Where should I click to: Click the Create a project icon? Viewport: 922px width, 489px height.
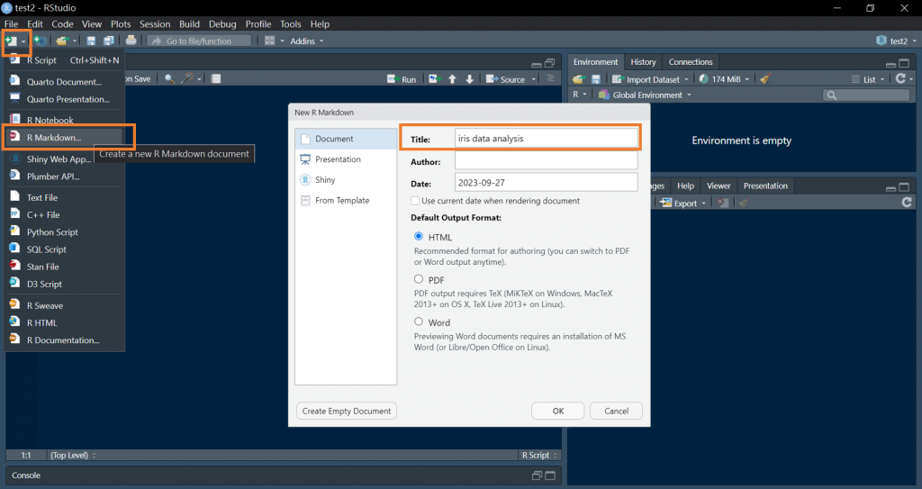pyautogui.click(x=40, y=41)
